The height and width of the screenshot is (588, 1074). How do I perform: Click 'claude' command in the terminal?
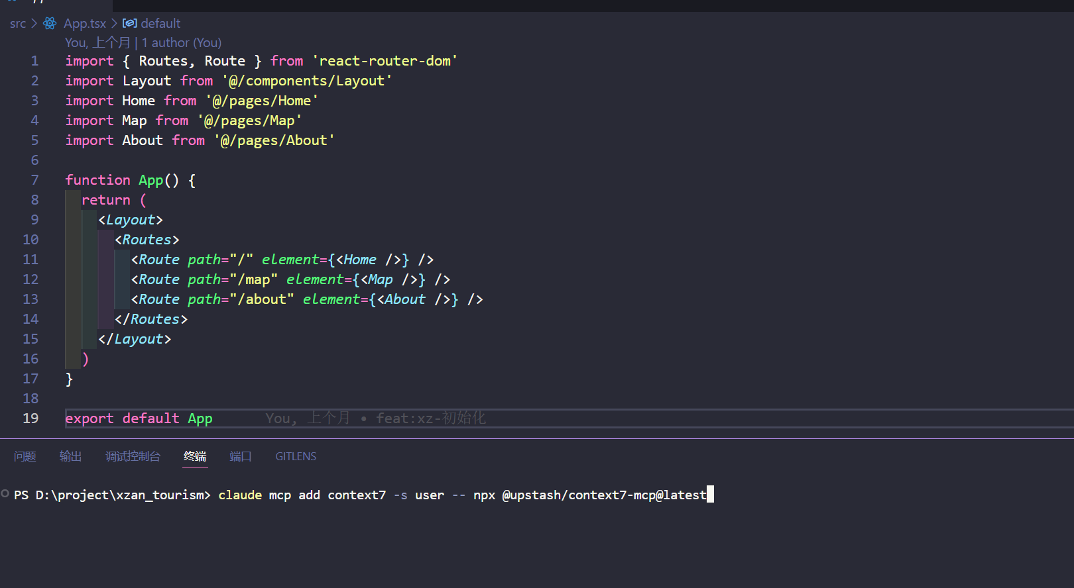click(240, 495)
